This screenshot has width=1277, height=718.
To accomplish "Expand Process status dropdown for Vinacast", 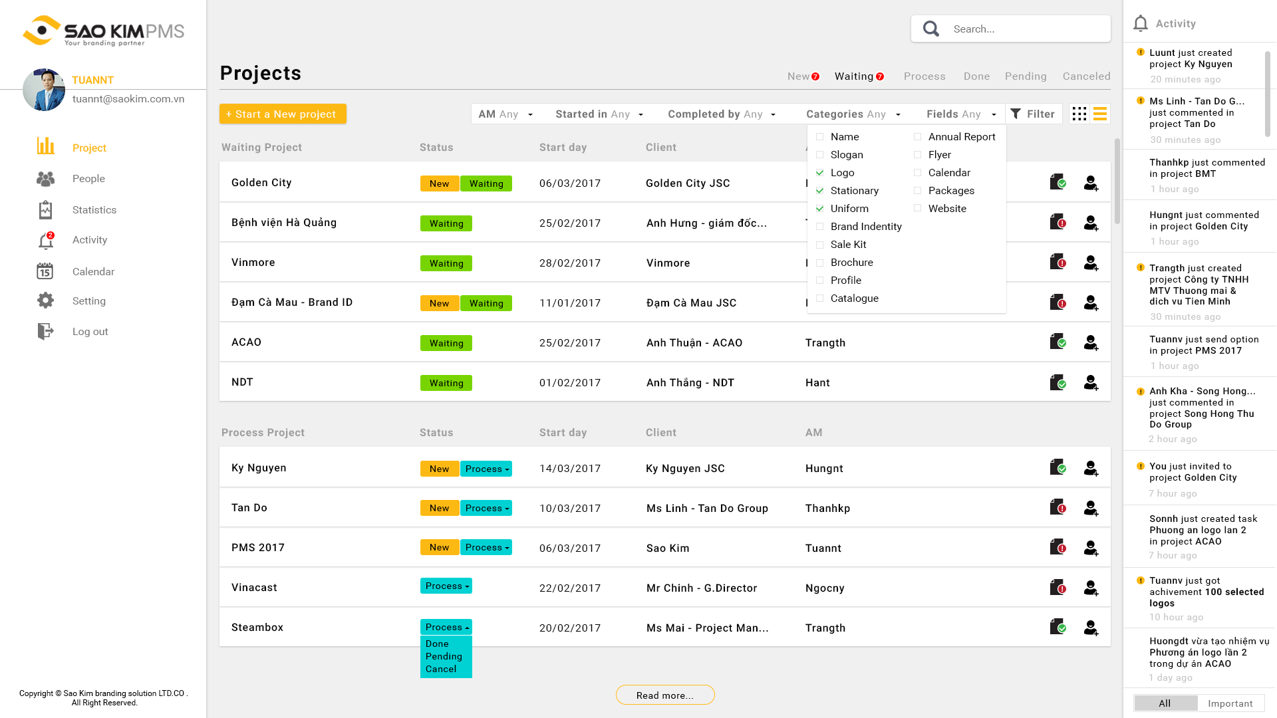I will tap(446, 586).
